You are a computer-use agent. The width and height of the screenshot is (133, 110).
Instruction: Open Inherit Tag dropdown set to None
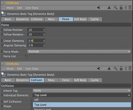tap(82, 90)
